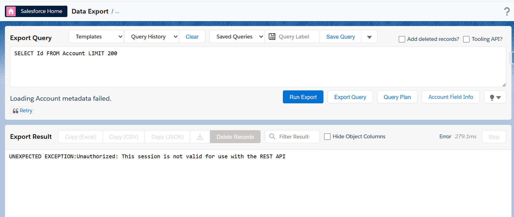The image size is (514, 217).
Task: Open the help question mark icon
Action: pos(507,11)
